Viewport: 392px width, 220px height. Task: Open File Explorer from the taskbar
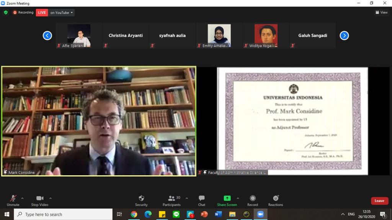[232, 214]
